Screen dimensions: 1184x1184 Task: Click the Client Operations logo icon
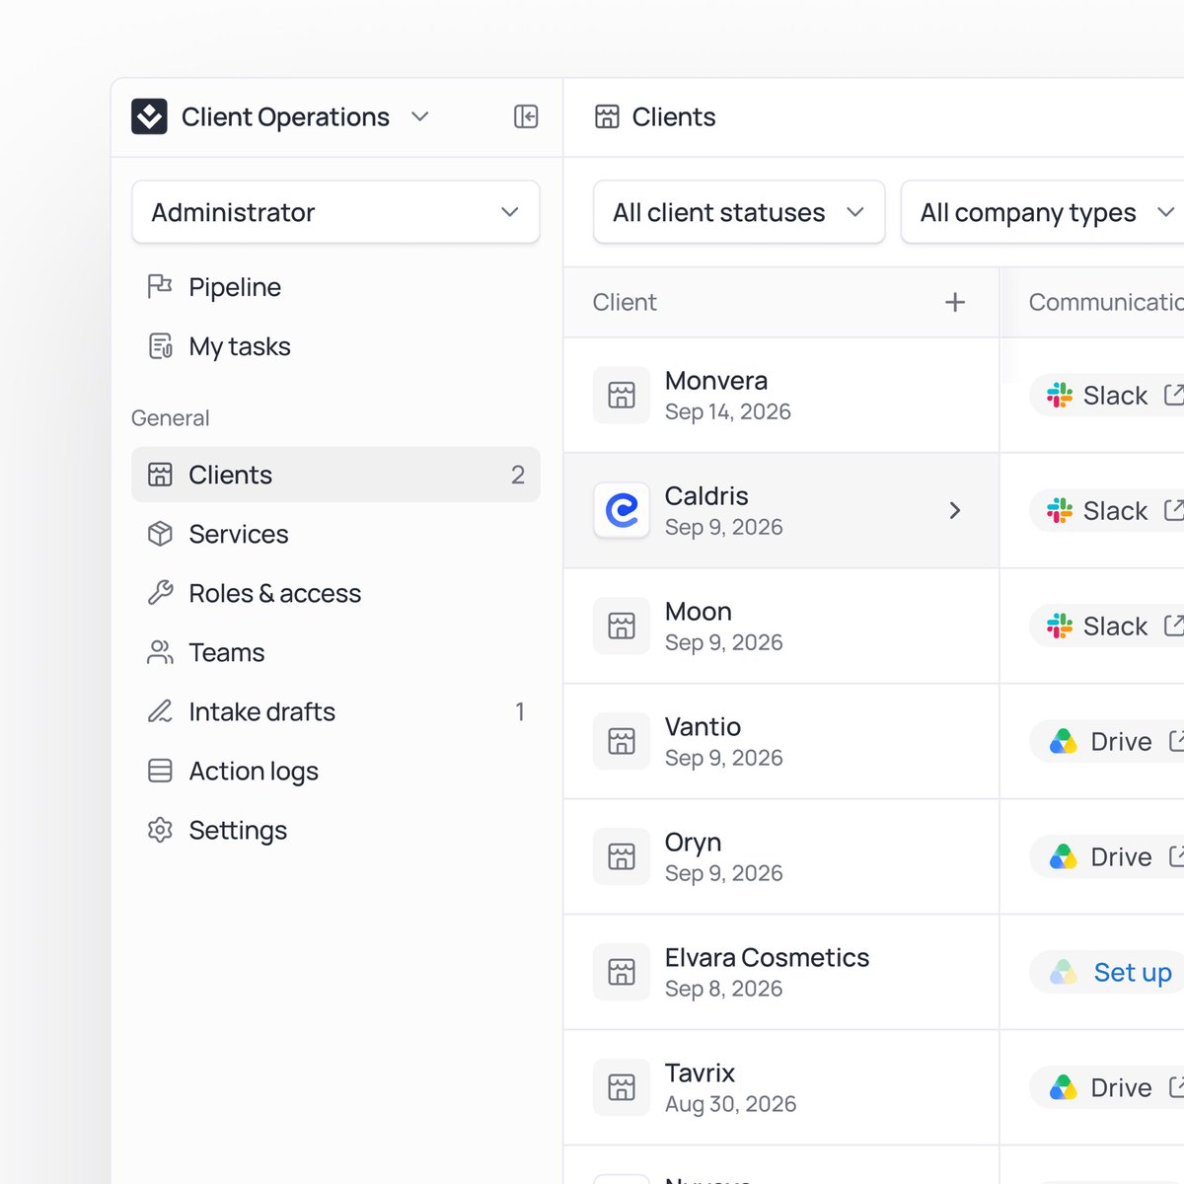(149, 116)
